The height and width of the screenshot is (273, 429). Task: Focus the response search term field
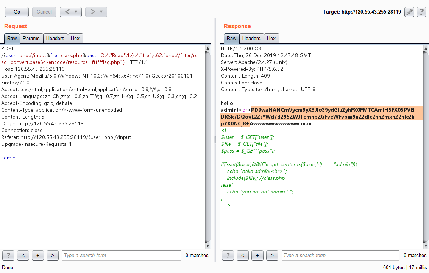tap(340, 255)
